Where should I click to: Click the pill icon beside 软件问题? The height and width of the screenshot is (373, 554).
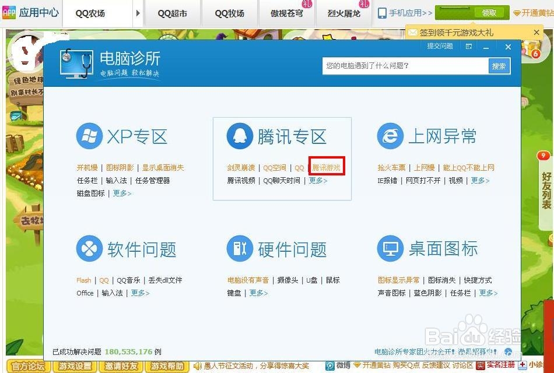click(x=89, y=248)
